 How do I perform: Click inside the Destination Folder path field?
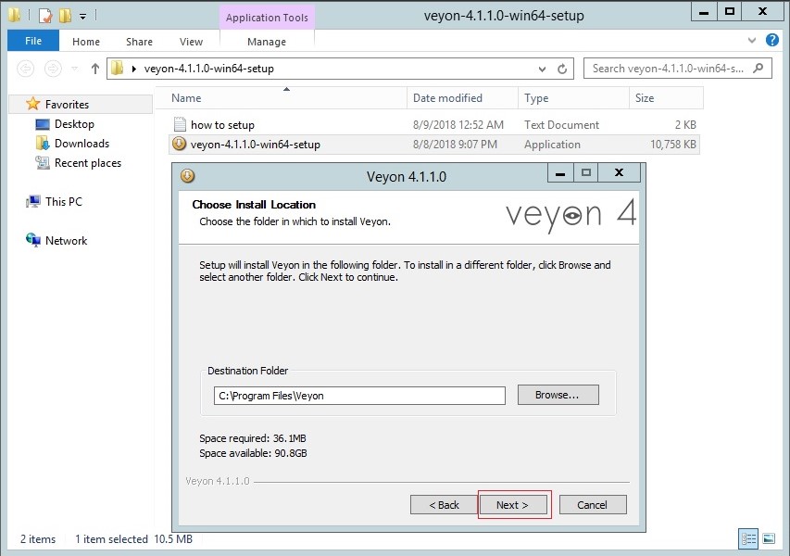pos(359,395)
